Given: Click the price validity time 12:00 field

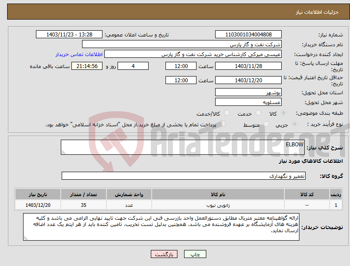Looking at the screenshot, I should tap(181, 80).
